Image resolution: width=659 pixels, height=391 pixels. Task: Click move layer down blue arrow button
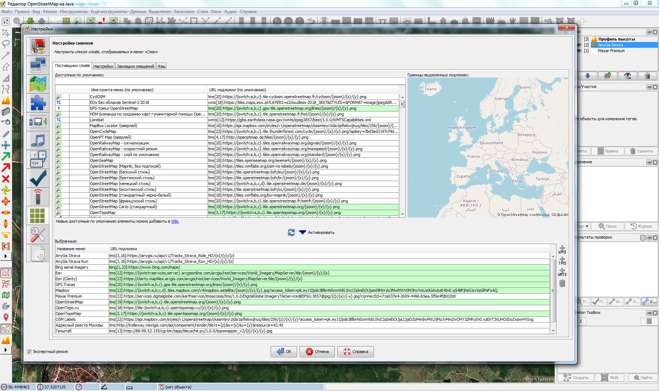(x=588, y=76)
